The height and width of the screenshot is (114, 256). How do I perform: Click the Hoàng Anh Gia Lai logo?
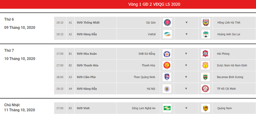[x=205, y=34]
